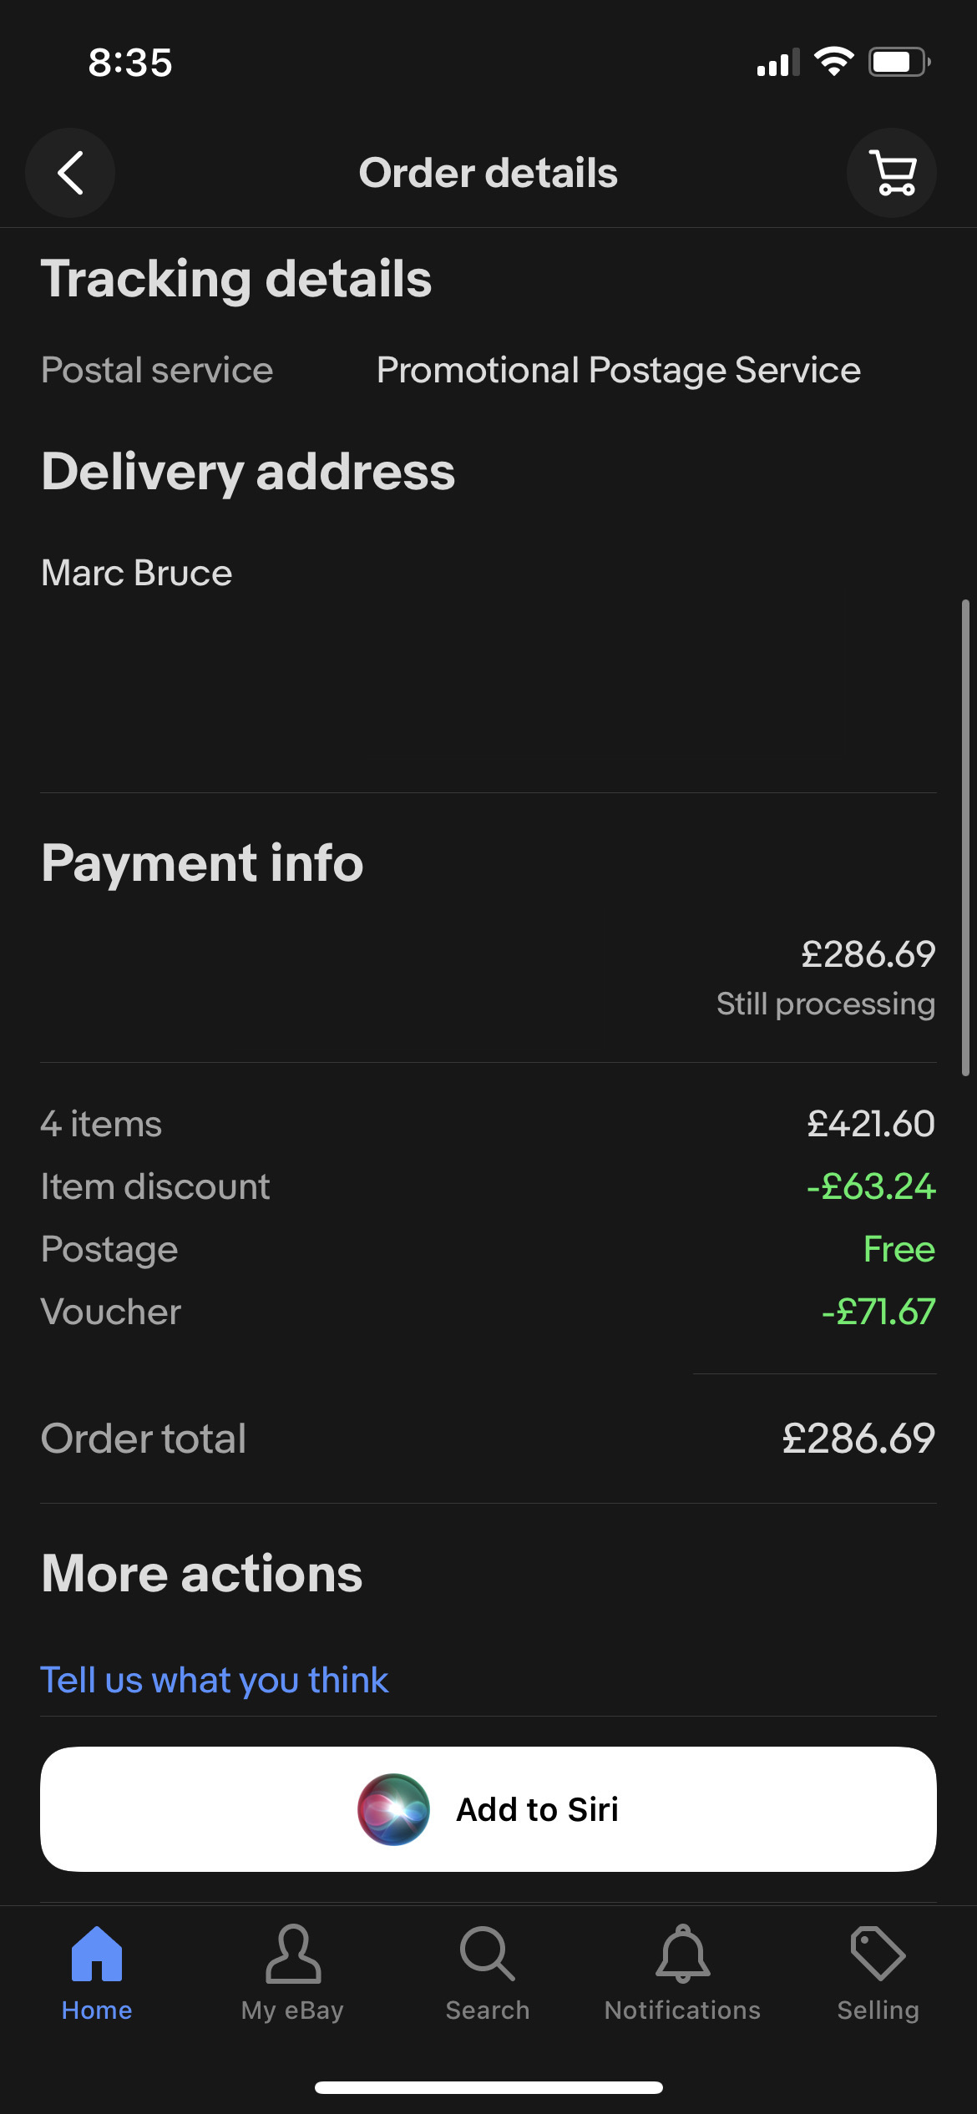This screenshot has width=977, height=2114.
Task: Click the page scrollbar on right edge
Action: [965, 837]
